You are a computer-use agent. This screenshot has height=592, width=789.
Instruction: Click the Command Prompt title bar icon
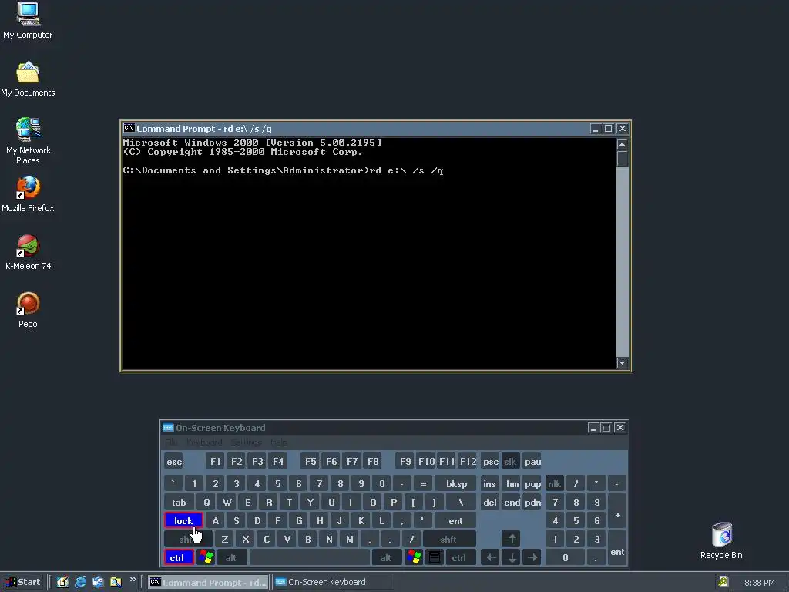(129, 129)
